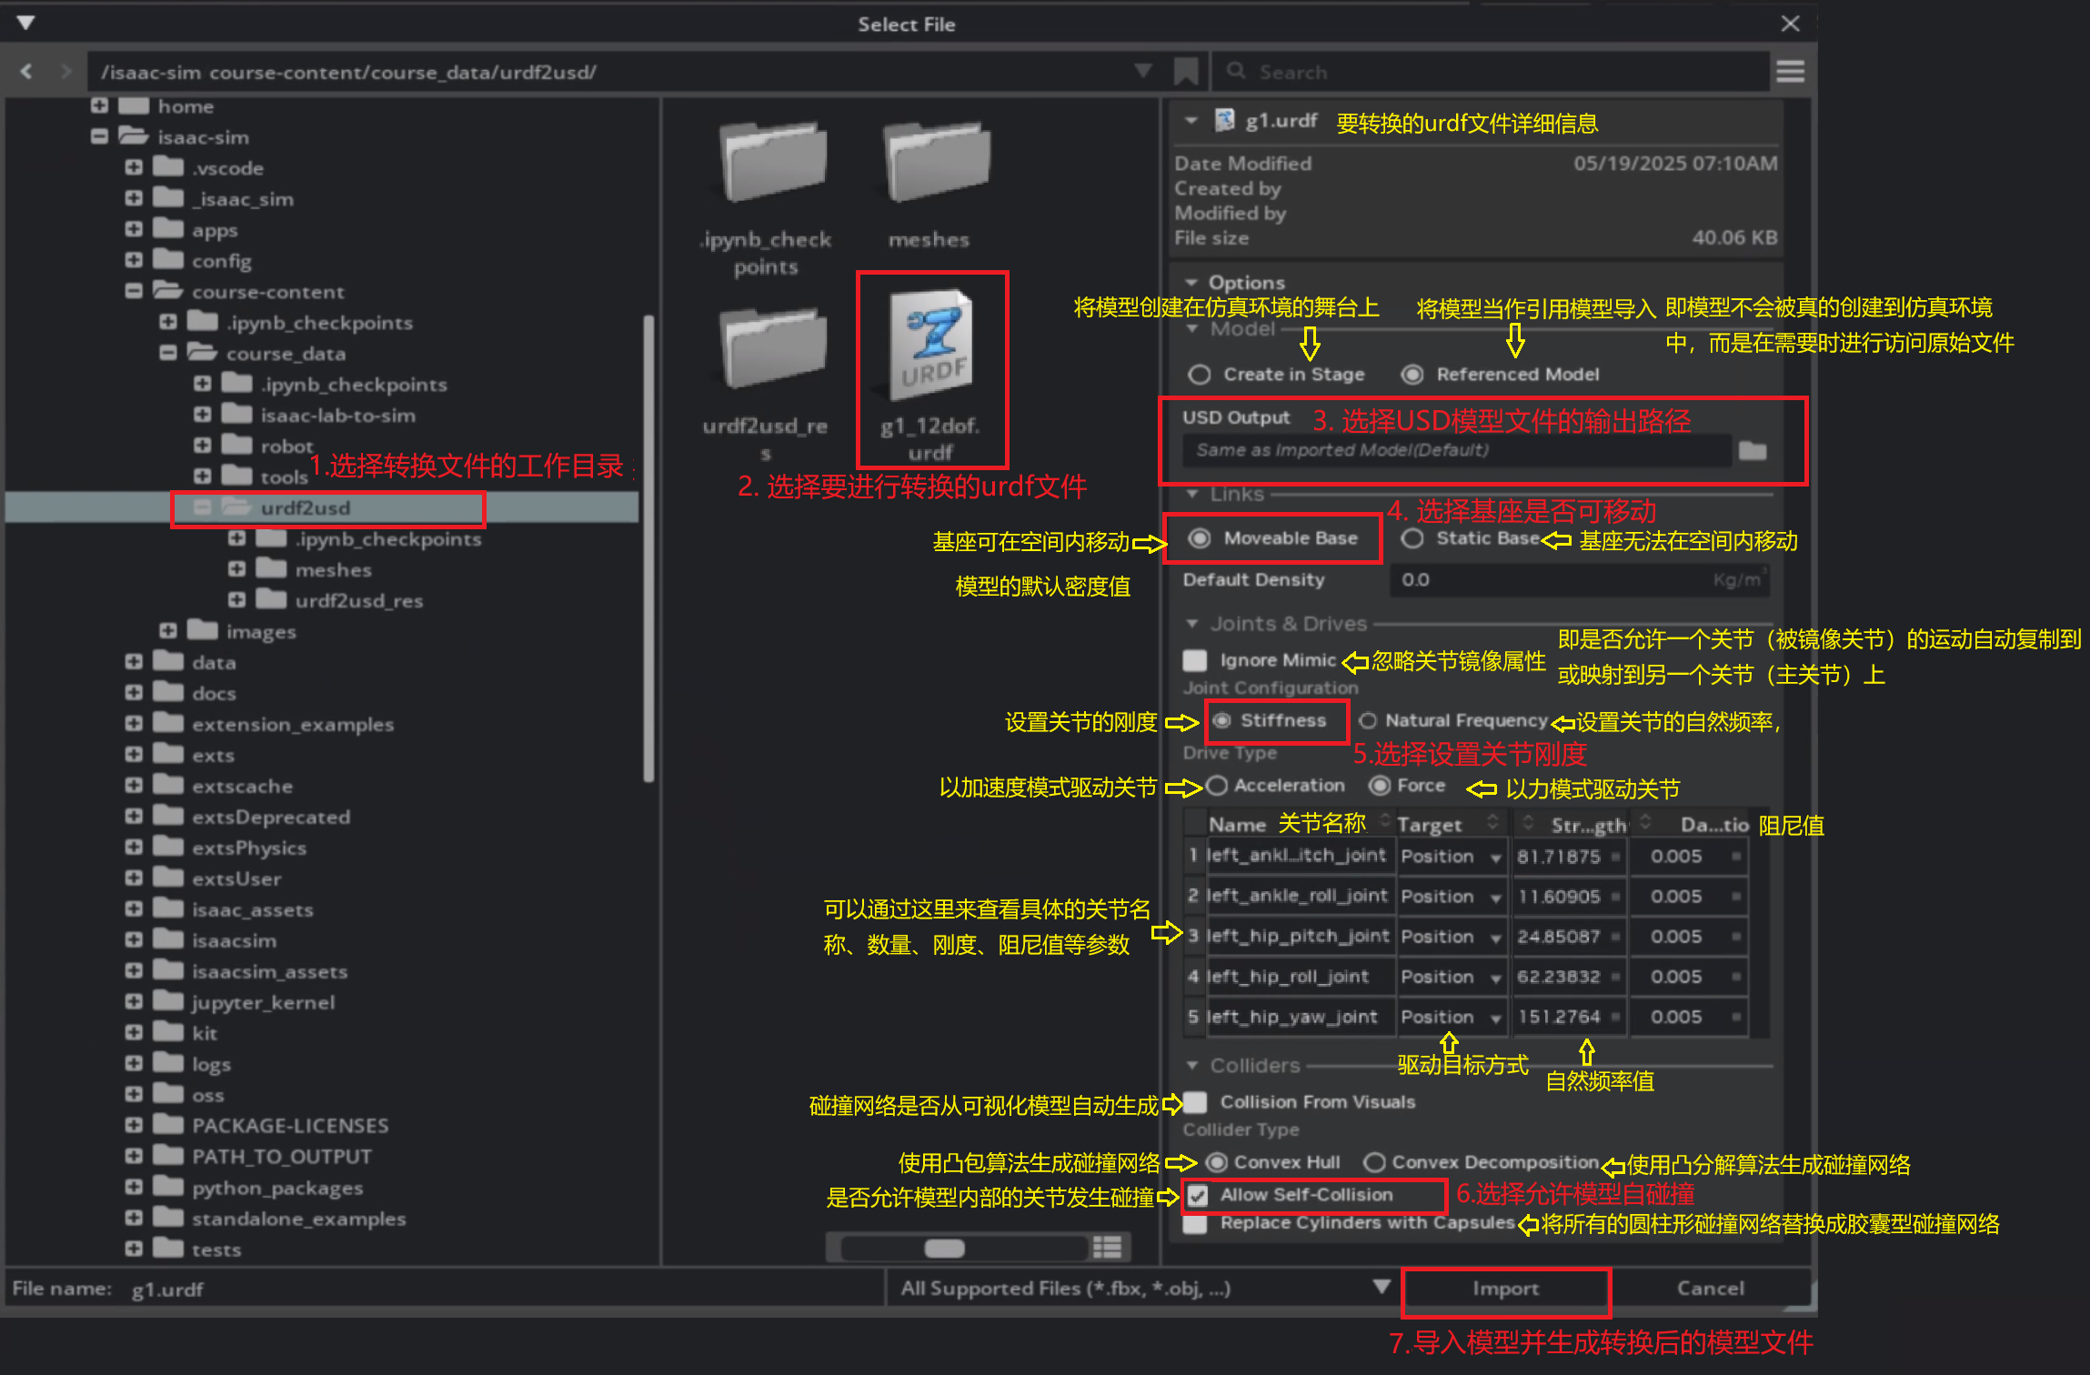
Task: Click the Import button
Action: coord(1505,1289)
